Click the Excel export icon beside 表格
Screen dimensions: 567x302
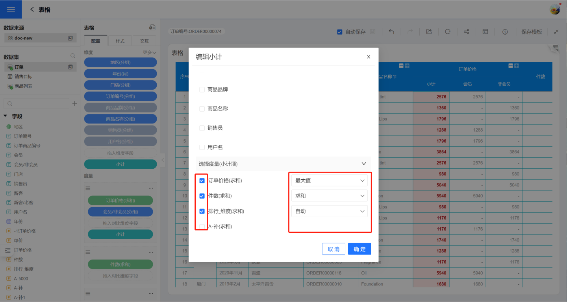click(x=152, y=28)
